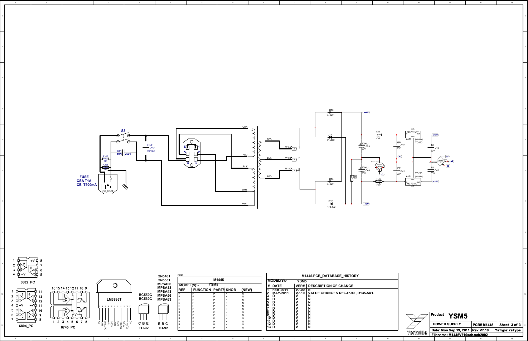Screen dimensions: 528x341
Task: Select resistor R202 symbol
Action: (106, 159)
